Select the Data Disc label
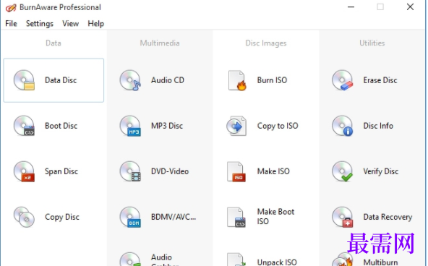The width and height of the screenshot is (428, 266). 61,80
